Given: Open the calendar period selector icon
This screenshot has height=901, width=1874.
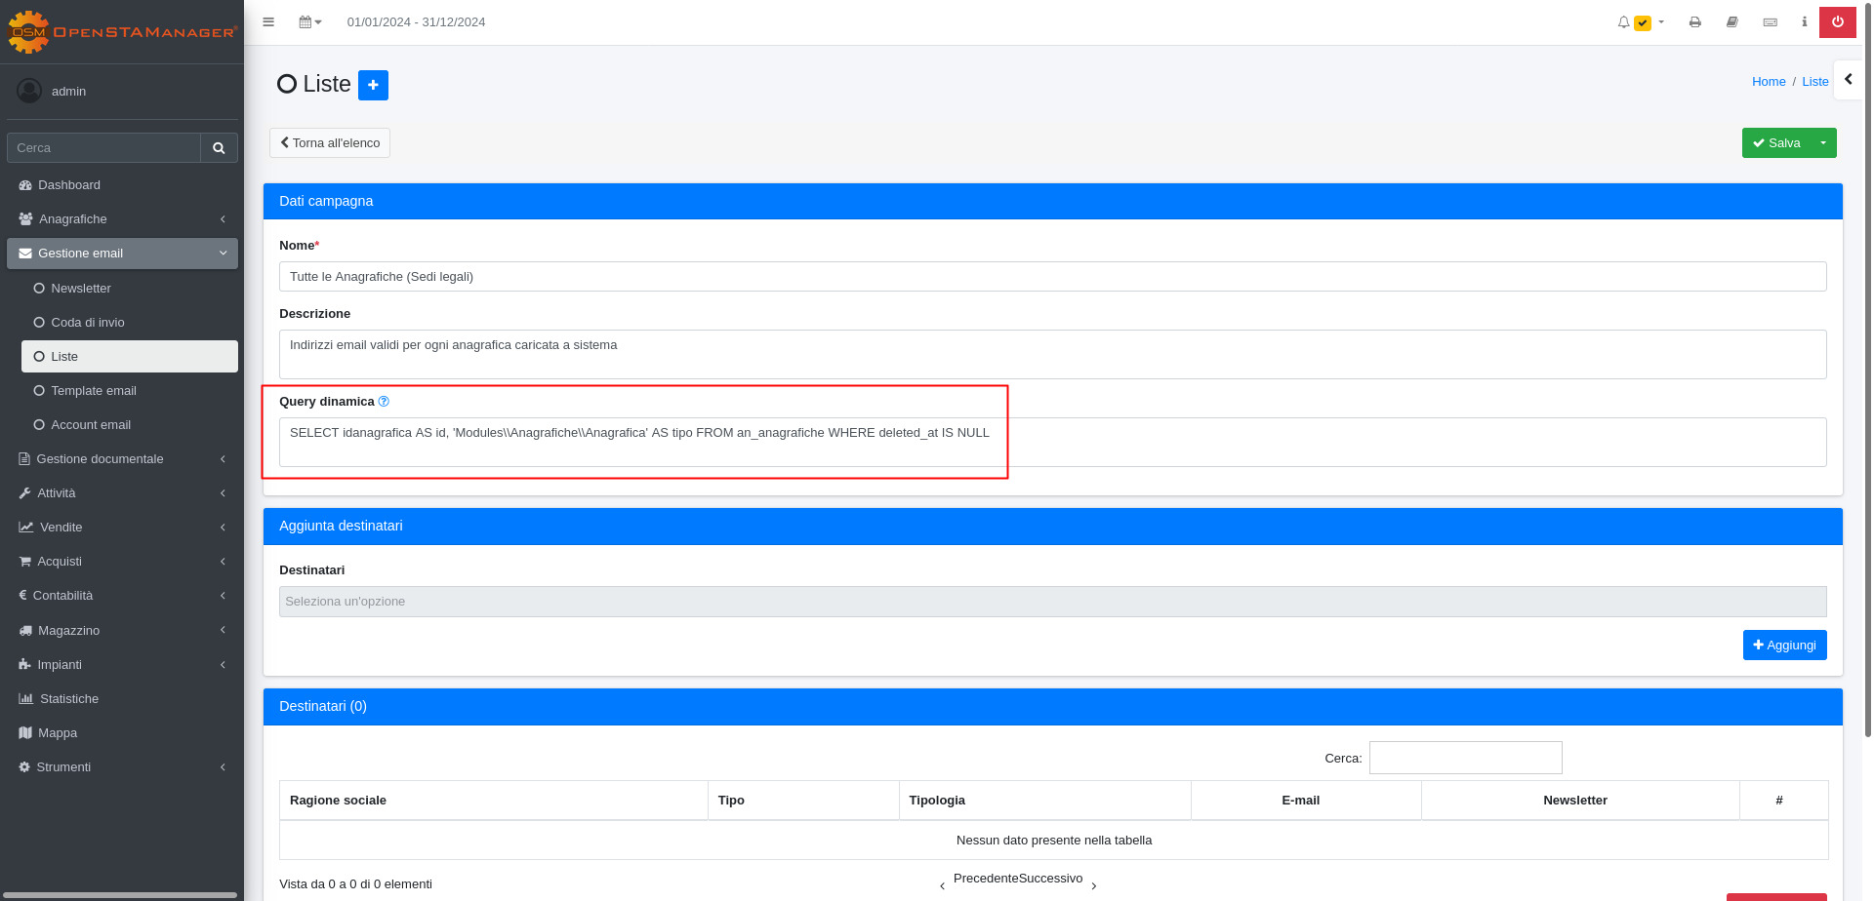Looking at the screenshot, I should point(309,21).
